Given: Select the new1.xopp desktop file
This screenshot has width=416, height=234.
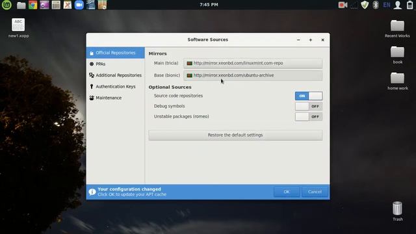Looking at the screenshot, I should pos(18,28).
